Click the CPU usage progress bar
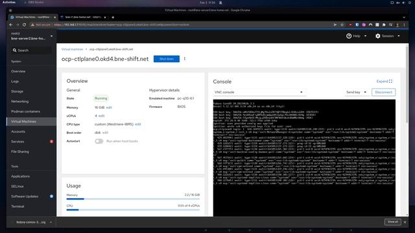Image resolution: width=415 pixels, height=233 pixels. 133,210
